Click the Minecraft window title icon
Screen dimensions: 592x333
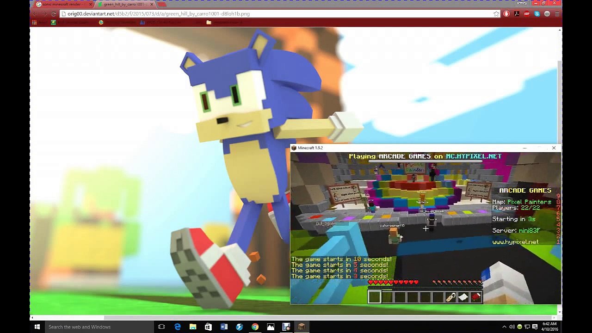click(294, 148)
